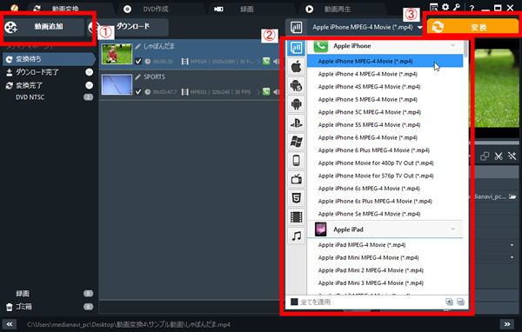Collapse the Apple iPhone group

[x=452, y=45]
